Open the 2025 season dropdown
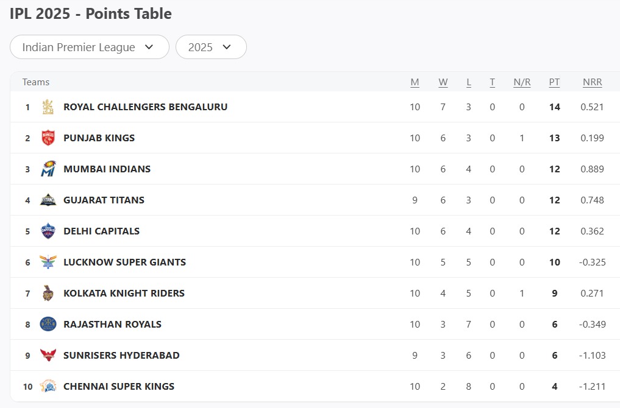This screenshot has height=408, width=620. pyautogui.click(x=211, y=47)
